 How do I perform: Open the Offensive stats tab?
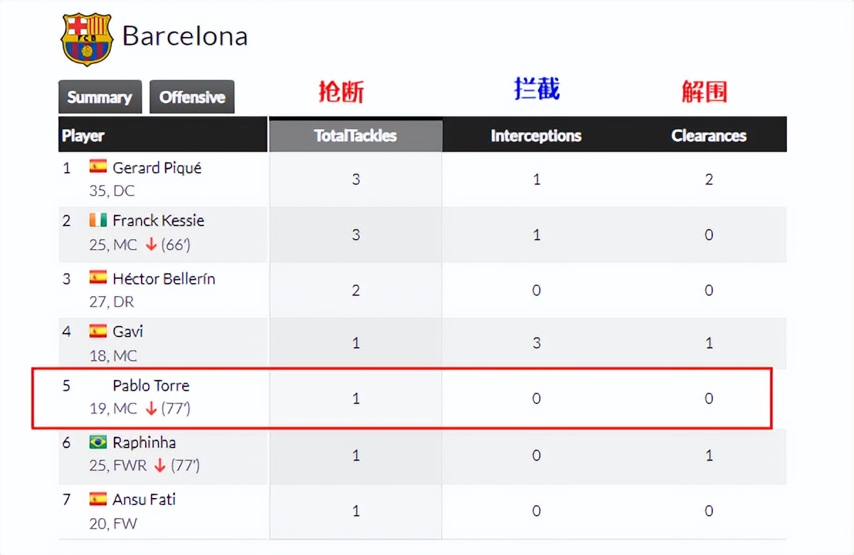[x=191, y=97]
